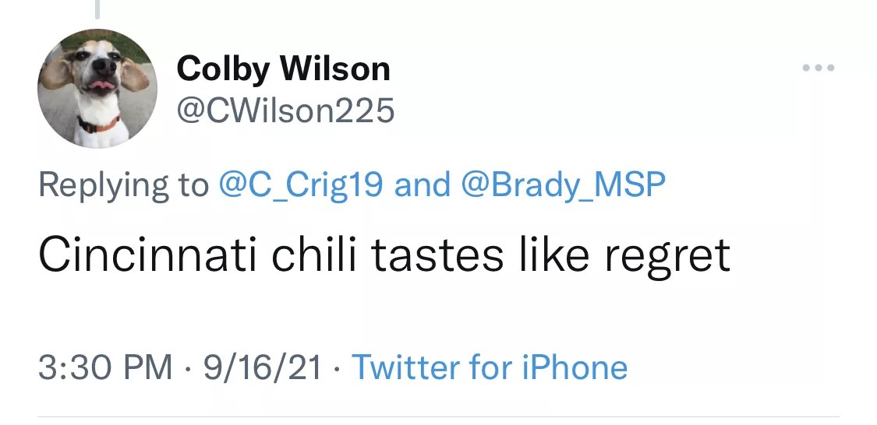Click the 3:30 PM timestamp
Image resolution: width=877 pixels, height=425 pixels.
tap(105, 367)
